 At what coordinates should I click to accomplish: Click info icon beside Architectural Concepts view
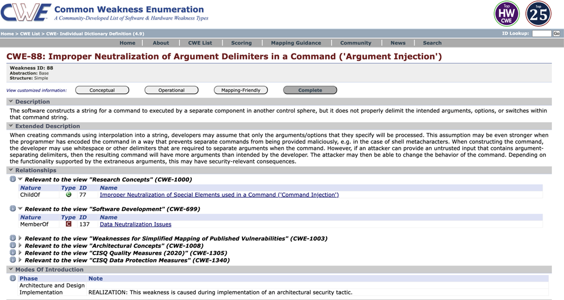tap(13, 246)
